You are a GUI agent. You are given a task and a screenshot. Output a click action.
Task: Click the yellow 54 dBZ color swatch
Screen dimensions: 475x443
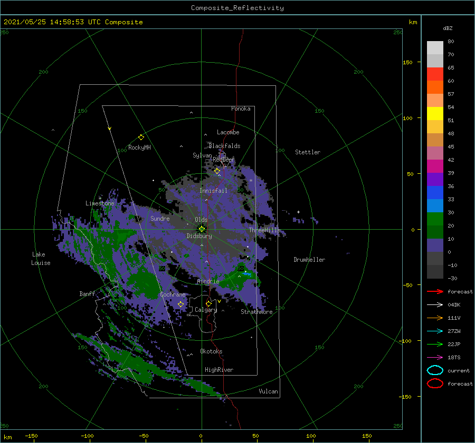435,113
